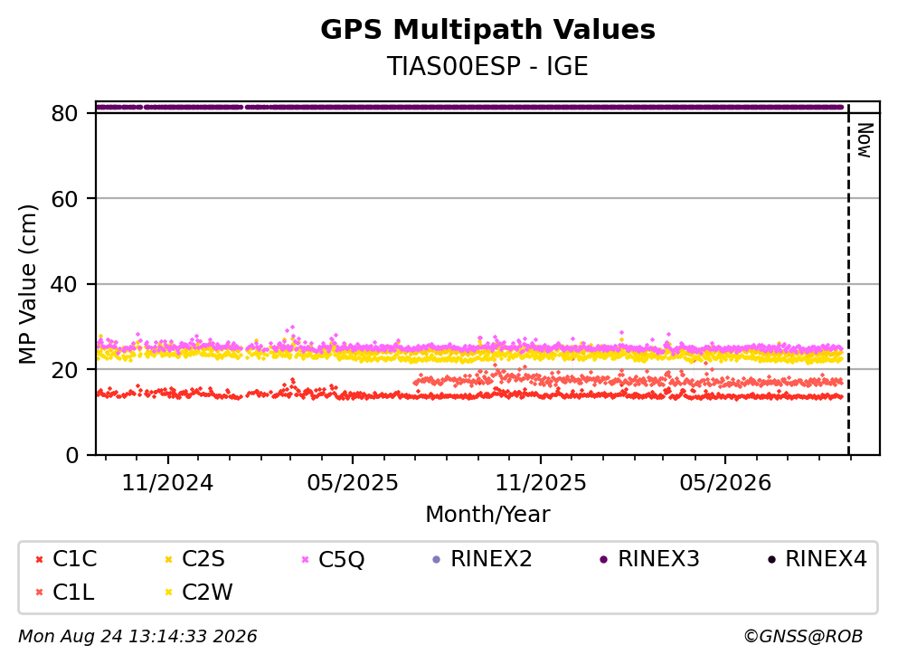Click the RINEX4 black legend dot
The image size is (898, 664).
tap(771, 560)
